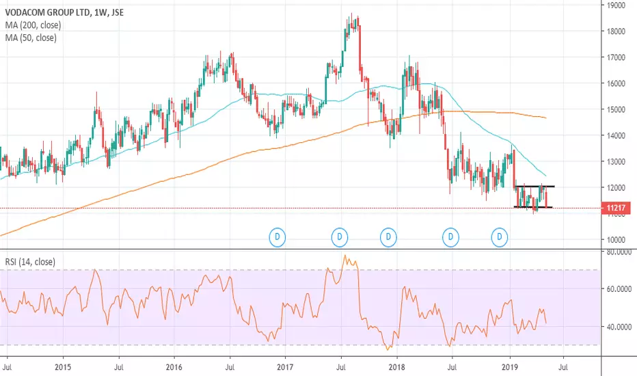Select the MA (50, close) indicator label

[31, 38]
